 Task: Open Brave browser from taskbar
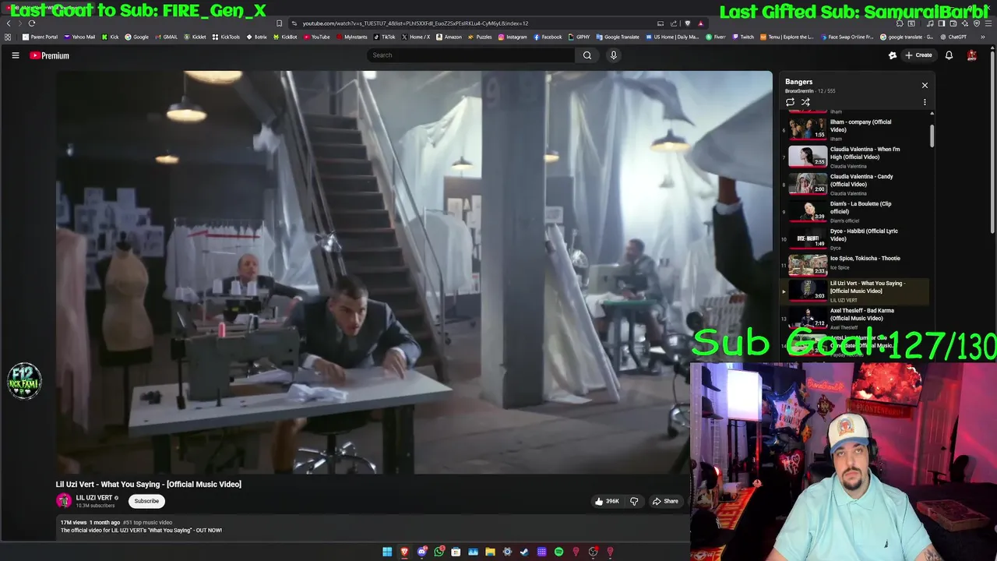point(404,552)
